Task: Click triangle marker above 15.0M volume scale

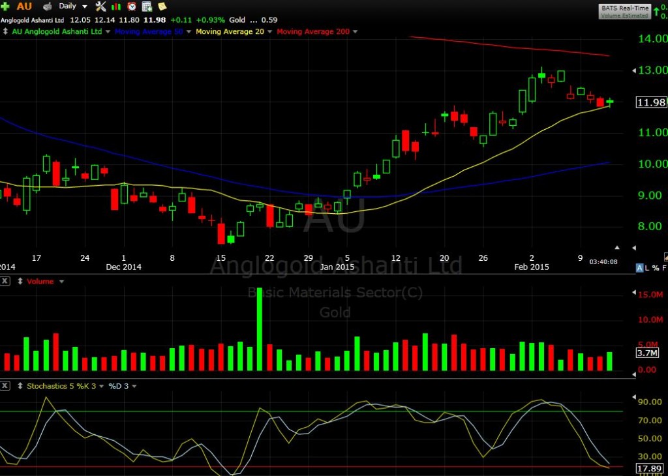Action: pyautogui.click(x=634, y=292)
